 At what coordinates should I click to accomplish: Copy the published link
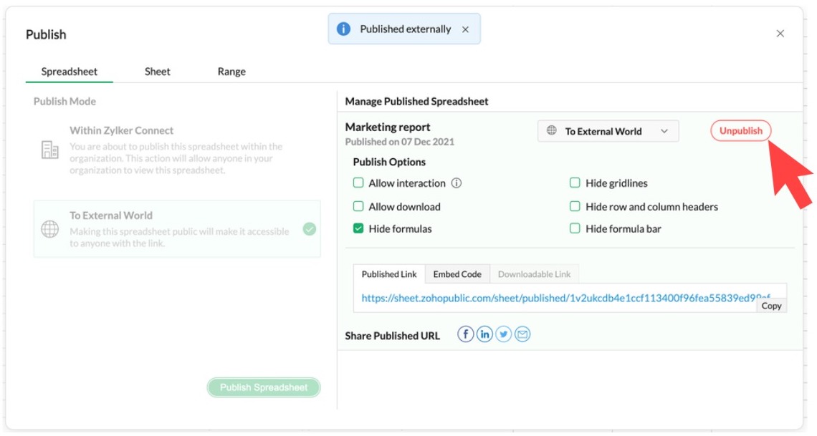(771, 306)
